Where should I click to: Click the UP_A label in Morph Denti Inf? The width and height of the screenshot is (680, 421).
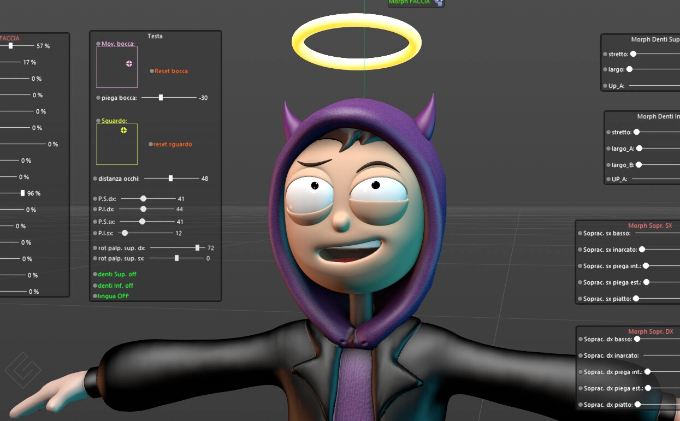click(620, 179)
